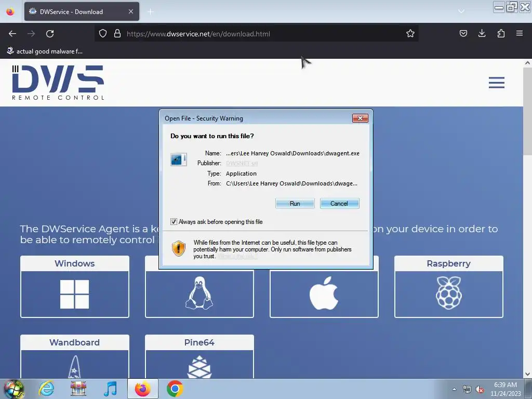Screen dimensions: 532x399
Task: Open the 'actual good malware f...' bookmark
Action: pyautogui.click(x=45, y=51)
